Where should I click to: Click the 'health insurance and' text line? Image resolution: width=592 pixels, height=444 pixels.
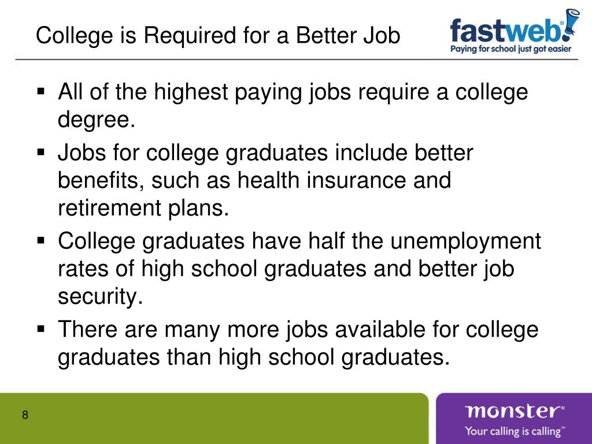[x=254, y=180]
